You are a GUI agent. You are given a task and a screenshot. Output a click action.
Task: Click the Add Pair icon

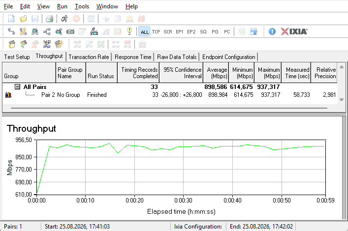[11, 32]
